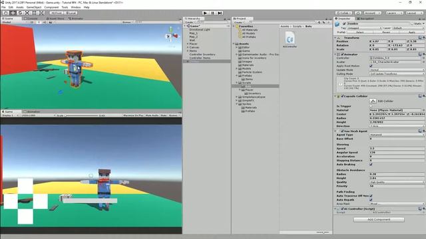Screen dimensions: 426x239
Task: Expand the Player object in Hierarchy
Action: [x=188, y=44]
